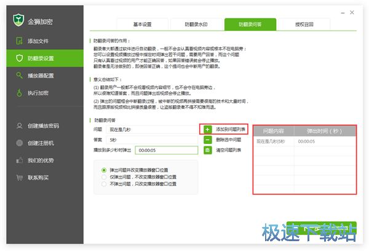Viewport: 369px width, 251px height.
Task: Select the 防翻录问答 tab
Action: coord(250,24)
